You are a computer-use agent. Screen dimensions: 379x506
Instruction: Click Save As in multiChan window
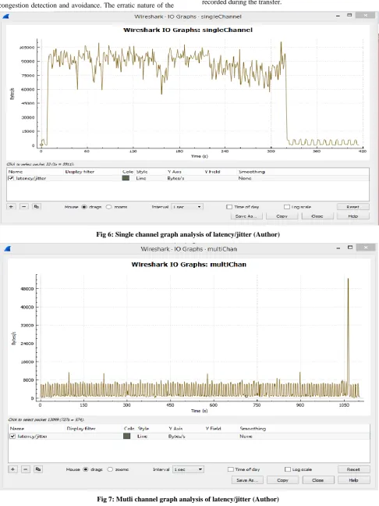[247, 480]
